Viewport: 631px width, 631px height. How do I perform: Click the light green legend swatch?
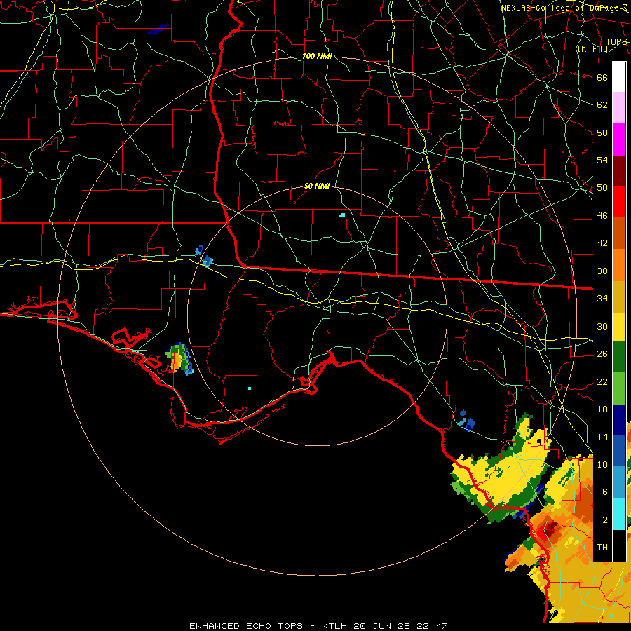coord(619,388)
